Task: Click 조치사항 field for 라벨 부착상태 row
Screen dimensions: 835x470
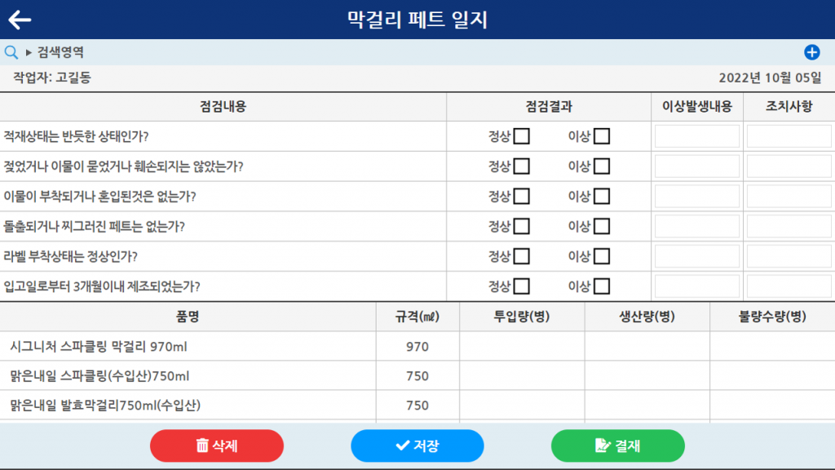Action: pyautogui.click(x=789, y=256)
